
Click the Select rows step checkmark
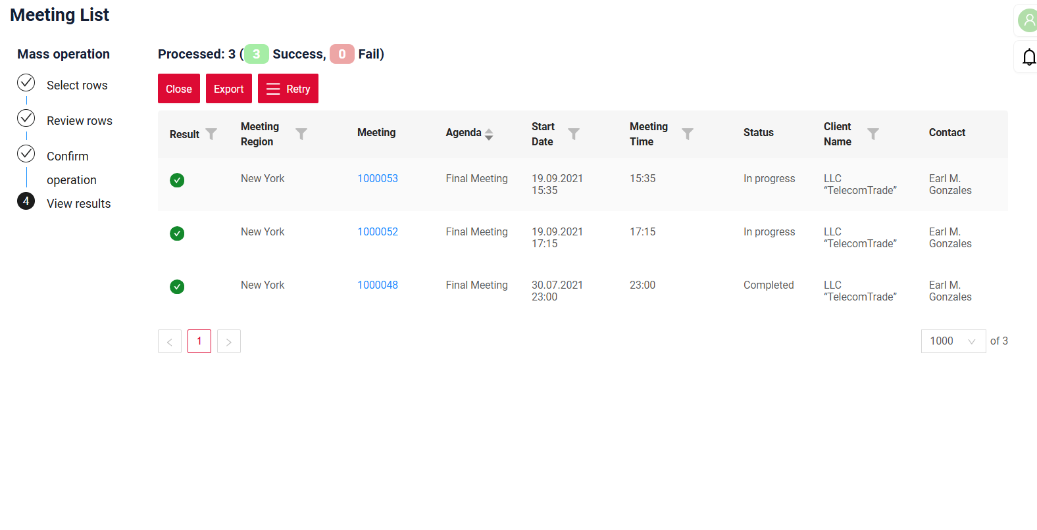tap(26, 83)
